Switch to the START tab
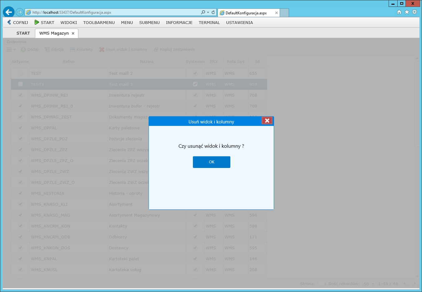This screenshot has height=292, width=422. [23, 33]
